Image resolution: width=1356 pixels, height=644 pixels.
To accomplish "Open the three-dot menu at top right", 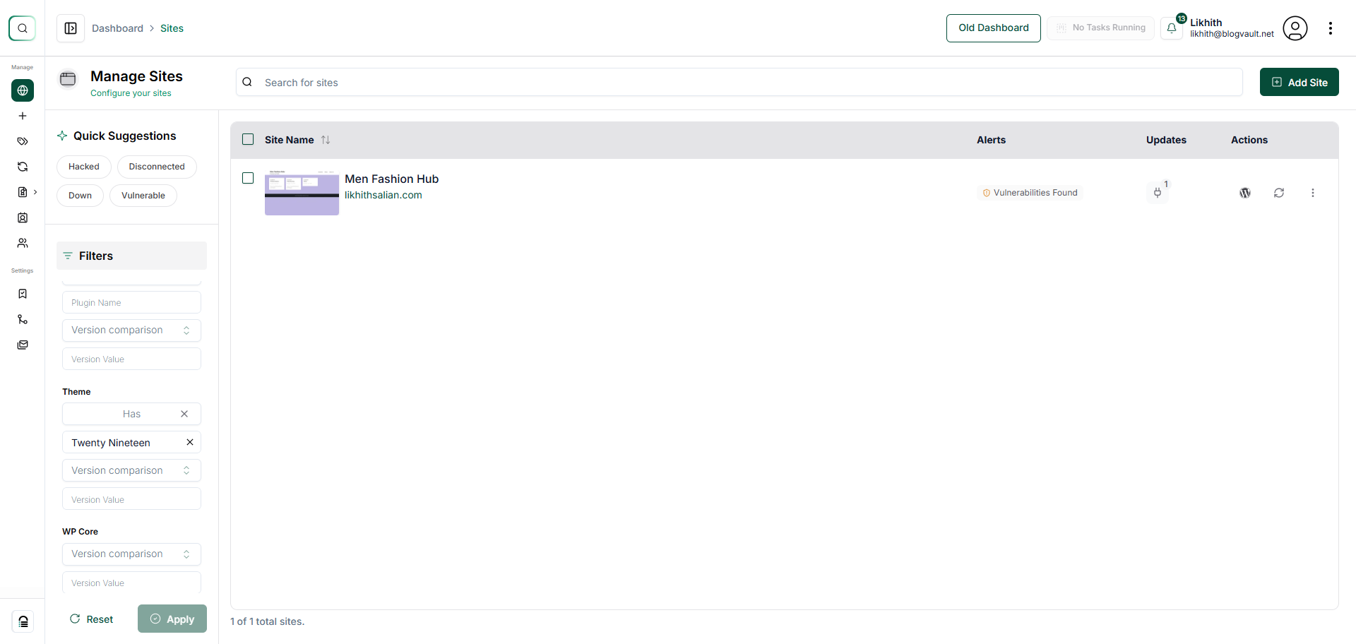I will pyautogui.click(x=1331, y=28).
